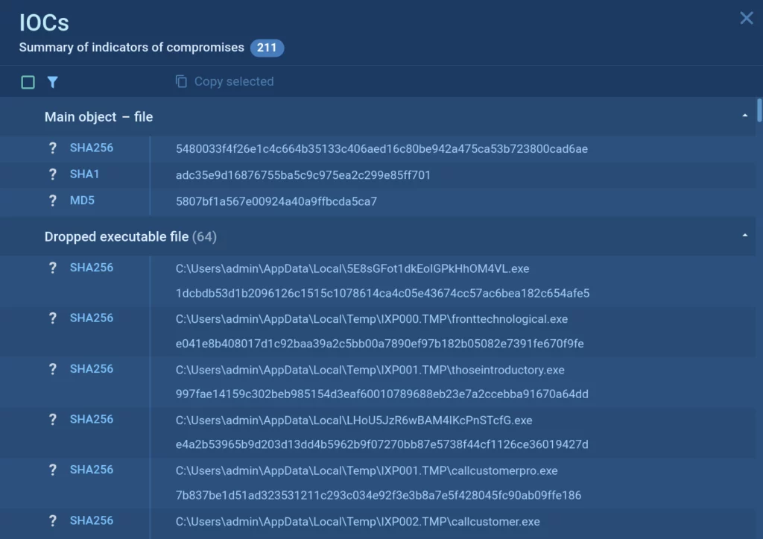Click question mark icon next to SHA1
763x539 pixels.
52,174
